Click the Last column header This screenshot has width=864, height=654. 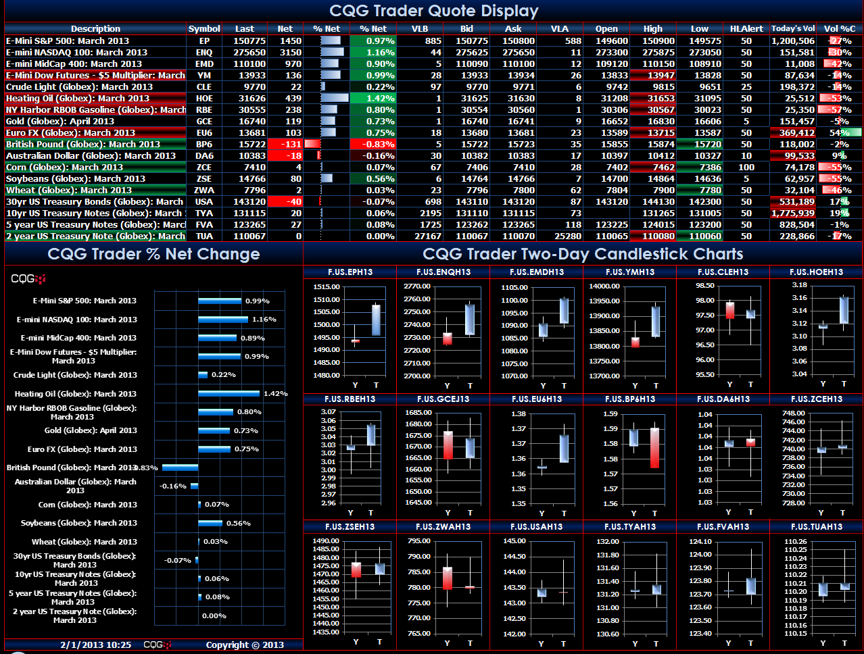(x=245, y=28)
